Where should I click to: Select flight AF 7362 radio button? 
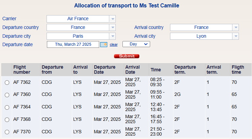pyautogui.click(x=7, y=82)
